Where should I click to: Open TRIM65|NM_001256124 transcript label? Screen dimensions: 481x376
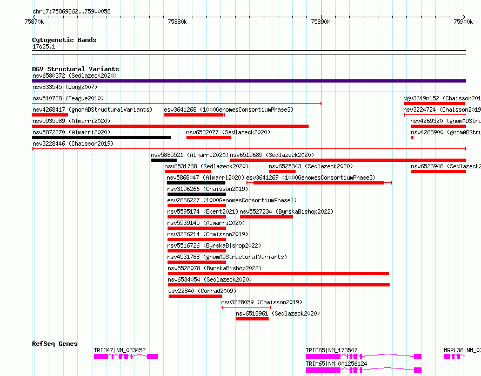click(x=337, y=364)
